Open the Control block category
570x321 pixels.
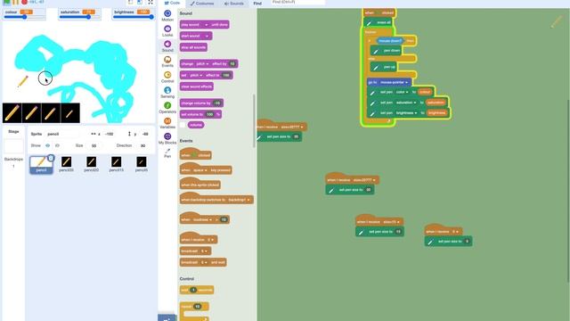coord(167,78)
